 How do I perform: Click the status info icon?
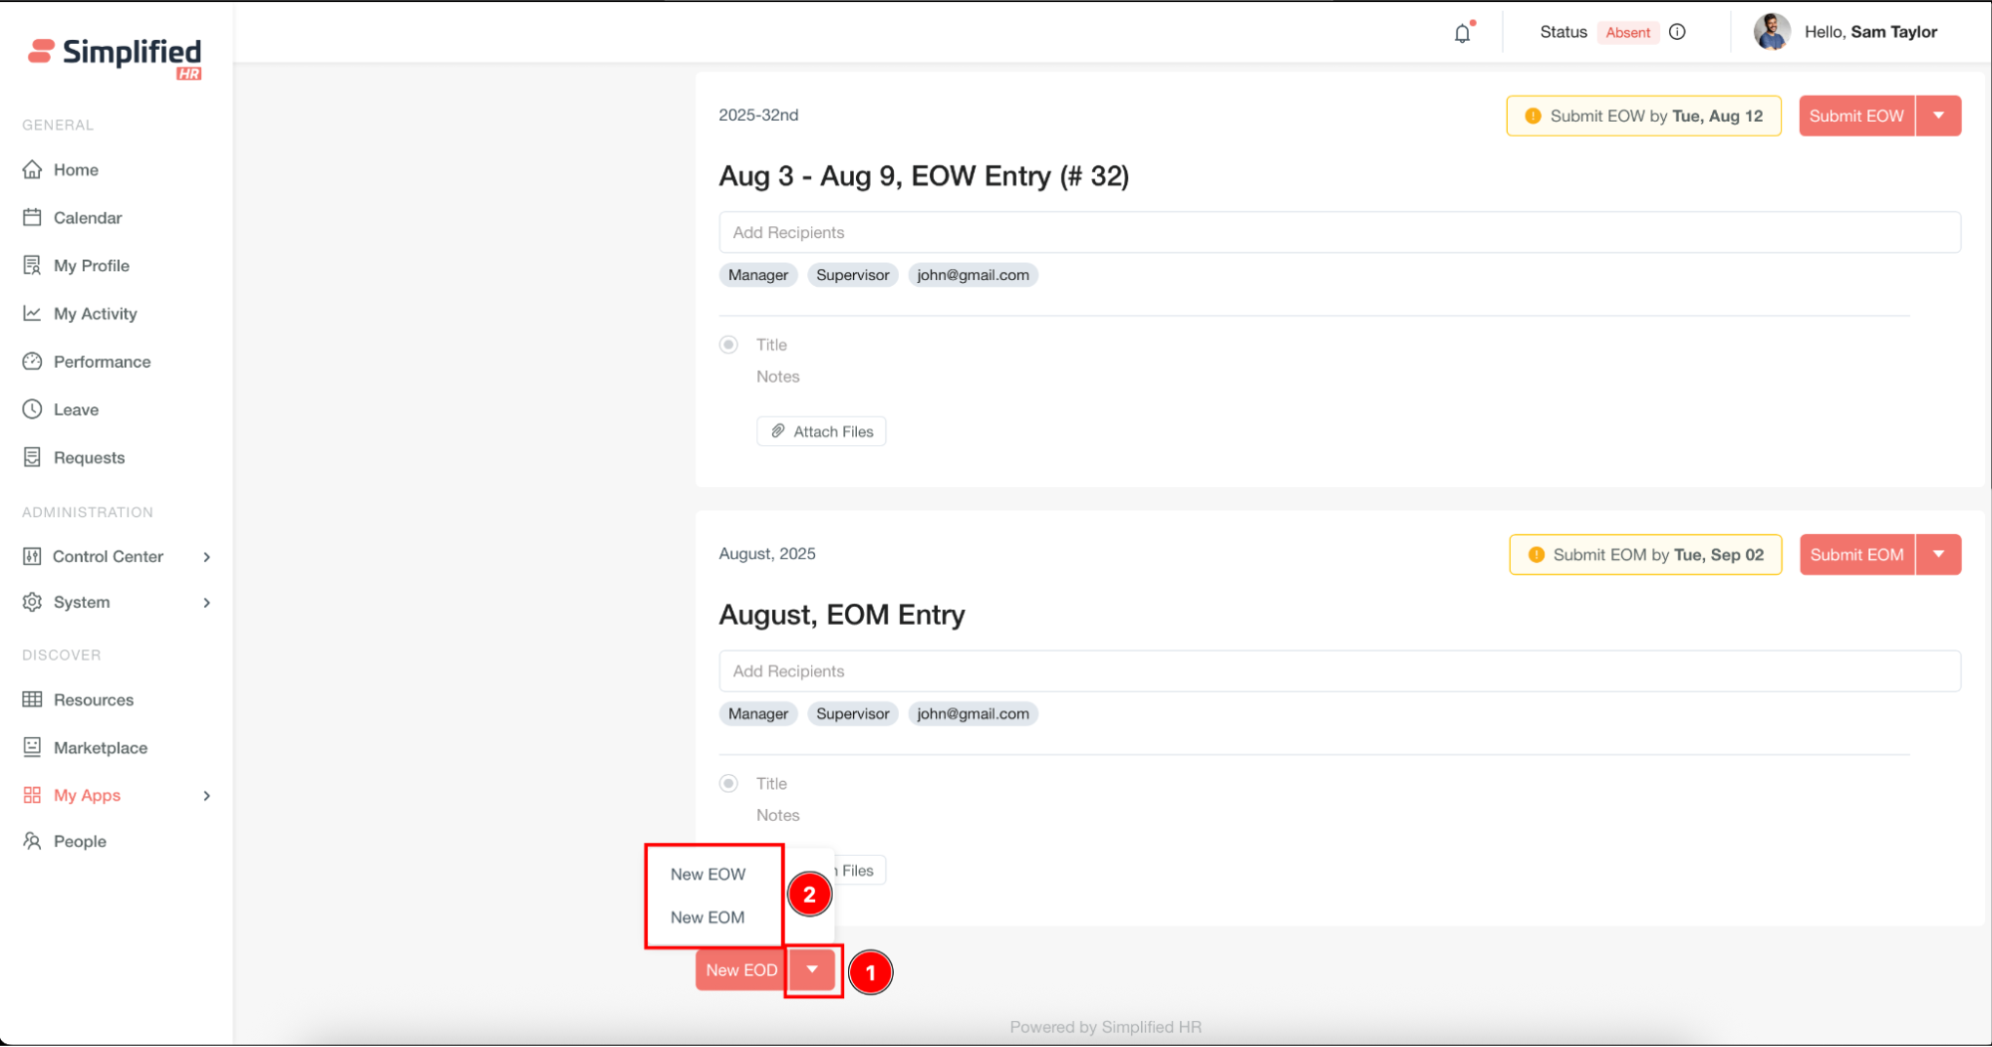click(x=1678, y=32)
